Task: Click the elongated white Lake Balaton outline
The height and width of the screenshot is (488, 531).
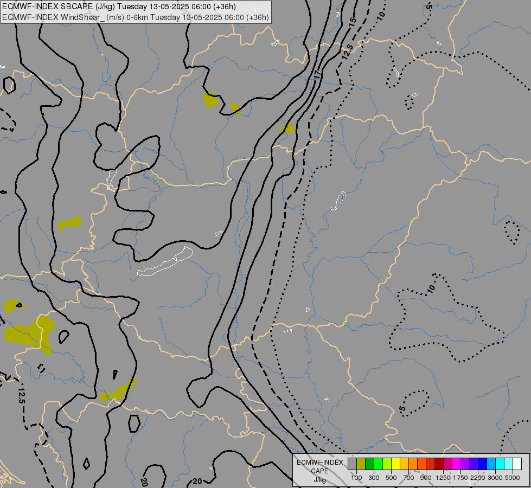Action: click(x=165, y=261)
